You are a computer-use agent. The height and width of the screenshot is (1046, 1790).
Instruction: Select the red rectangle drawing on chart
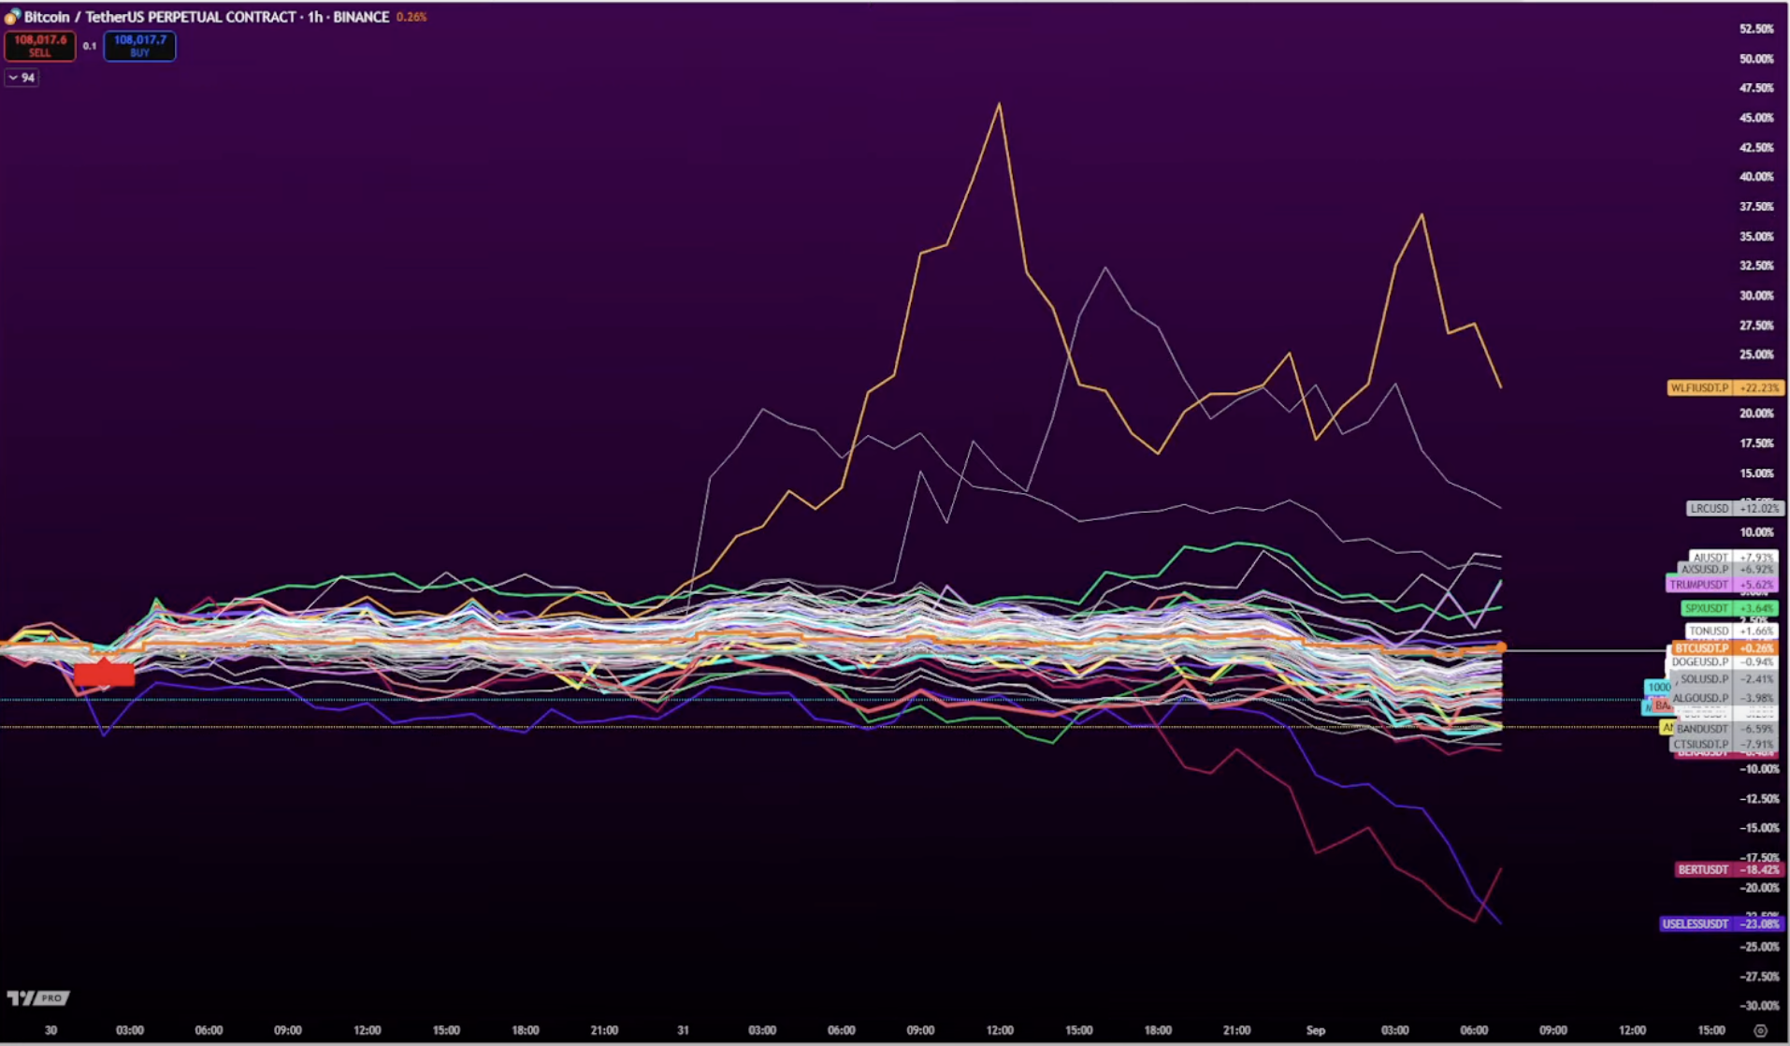104,673
